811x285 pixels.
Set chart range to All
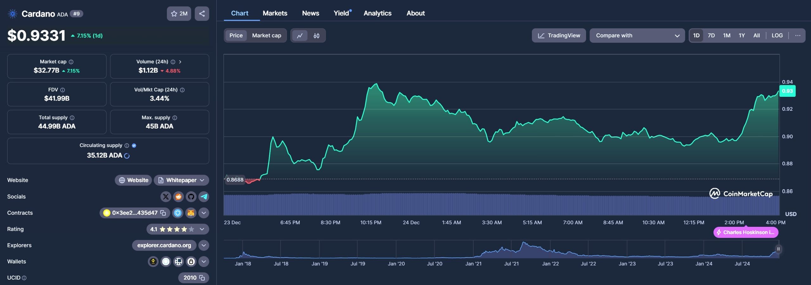pyautogui.click(x=757, y=35)
